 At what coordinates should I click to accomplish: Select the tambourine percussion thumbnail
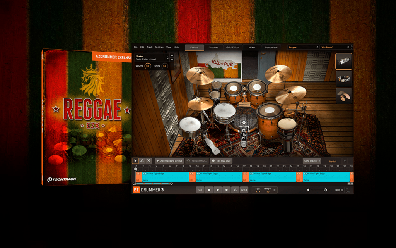pos(344,78)
